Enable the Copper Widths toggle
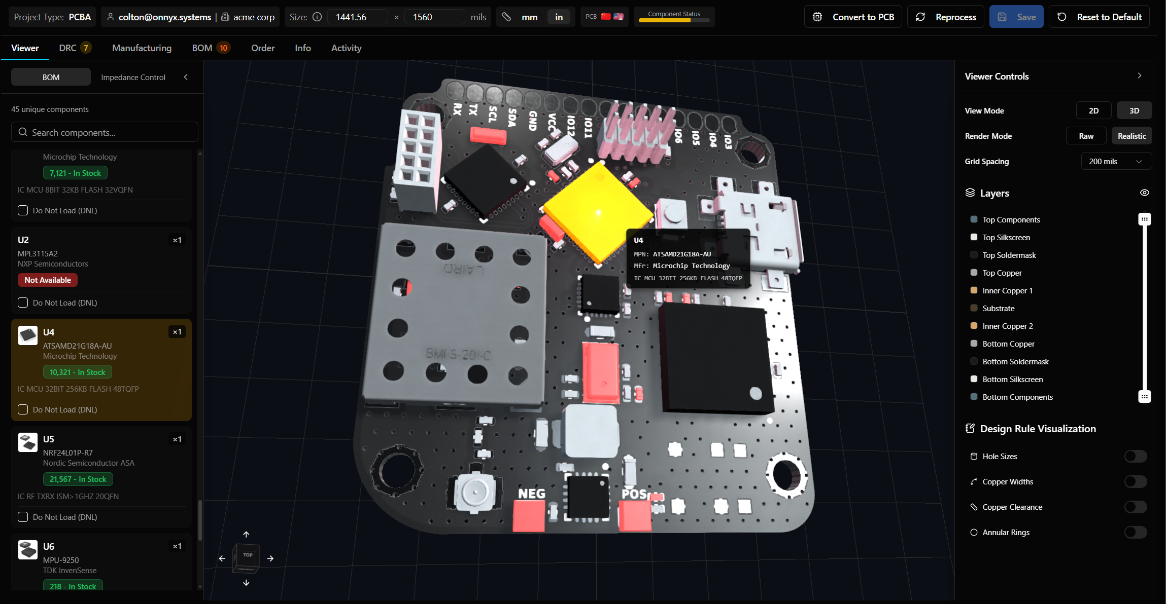The image size is (1166, 604). click(x=1136, y=481)
